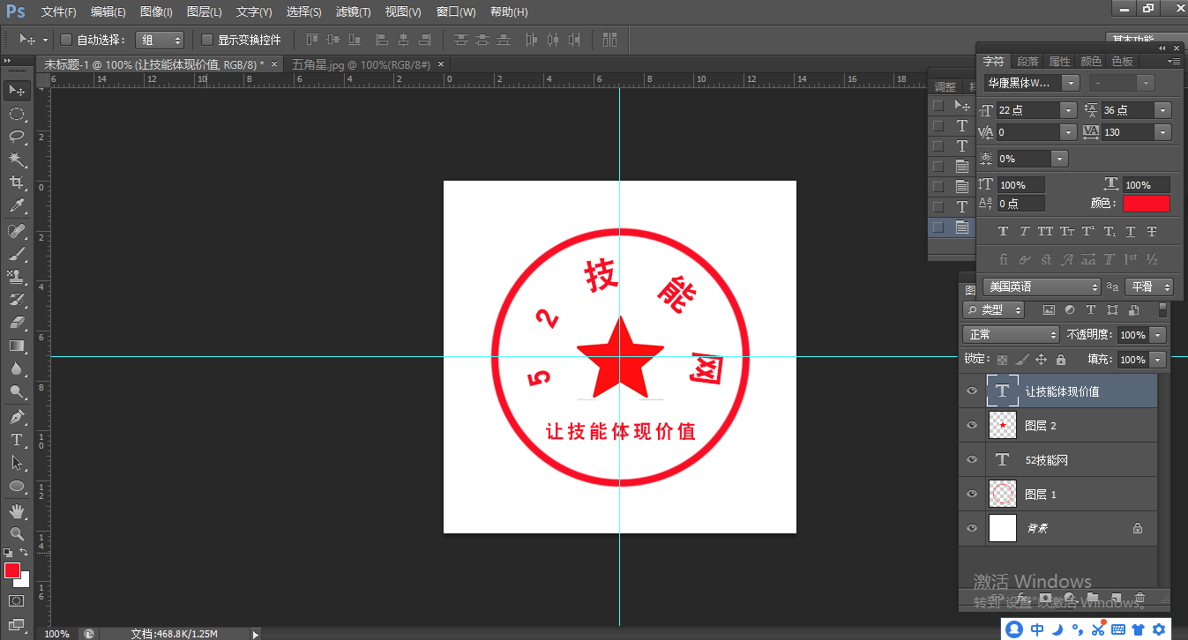Select the Lasso tool
1188x640 pixels.
pos(17,137)
